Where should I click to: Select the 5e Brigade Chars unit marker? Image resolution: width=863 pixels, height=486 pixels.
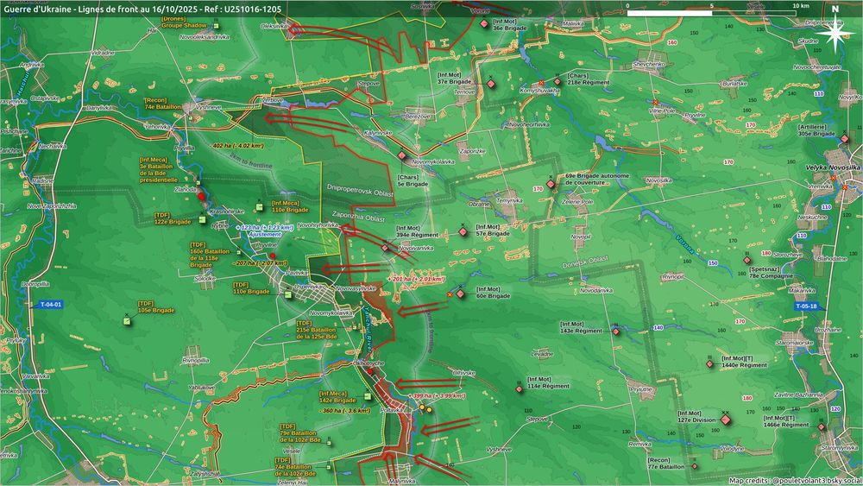[402, 155]
